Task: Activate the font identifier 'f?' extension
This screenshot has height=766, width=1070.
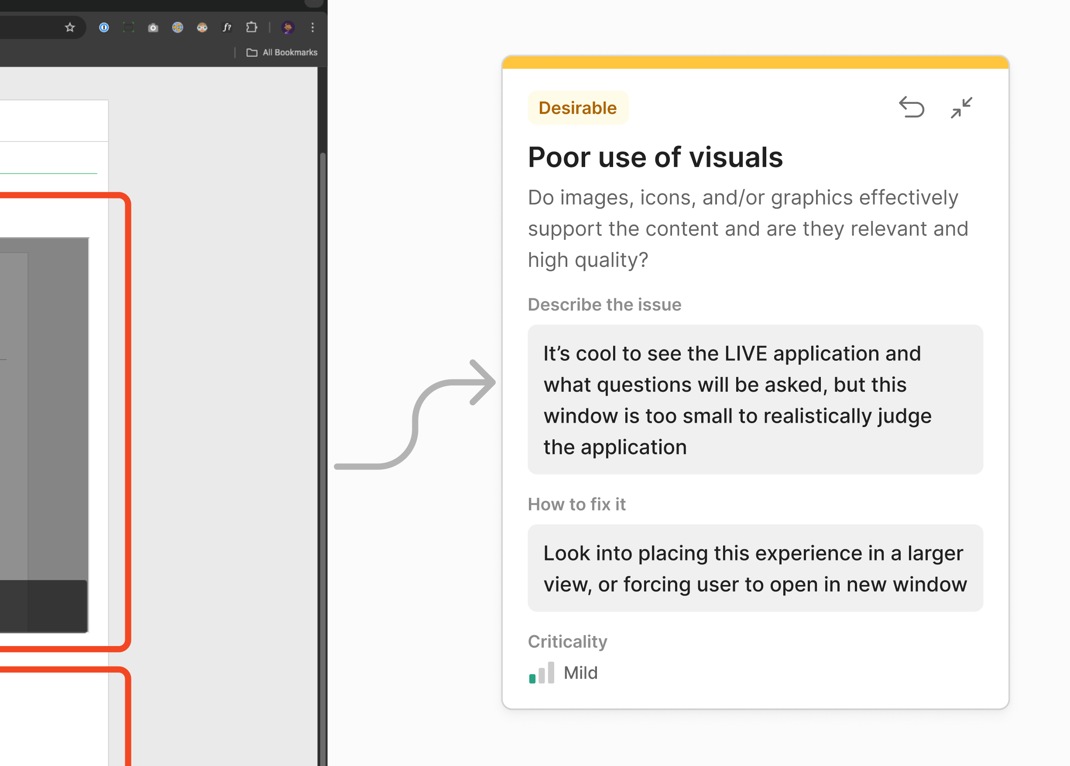Action: pyautogui.click(x=227, y=27)
